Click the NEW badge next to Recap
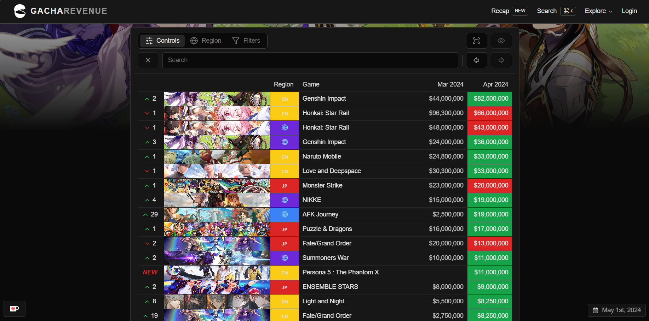The width and height of the screenshot is (649, 321). [x=520, y=11]
